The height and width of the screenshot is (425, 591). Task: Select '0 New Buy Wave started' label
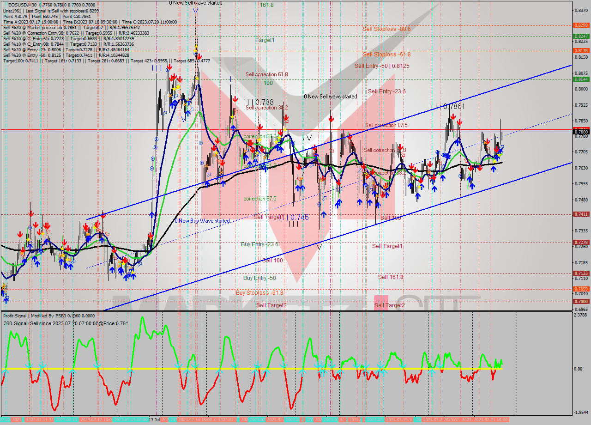coord(202,221)
